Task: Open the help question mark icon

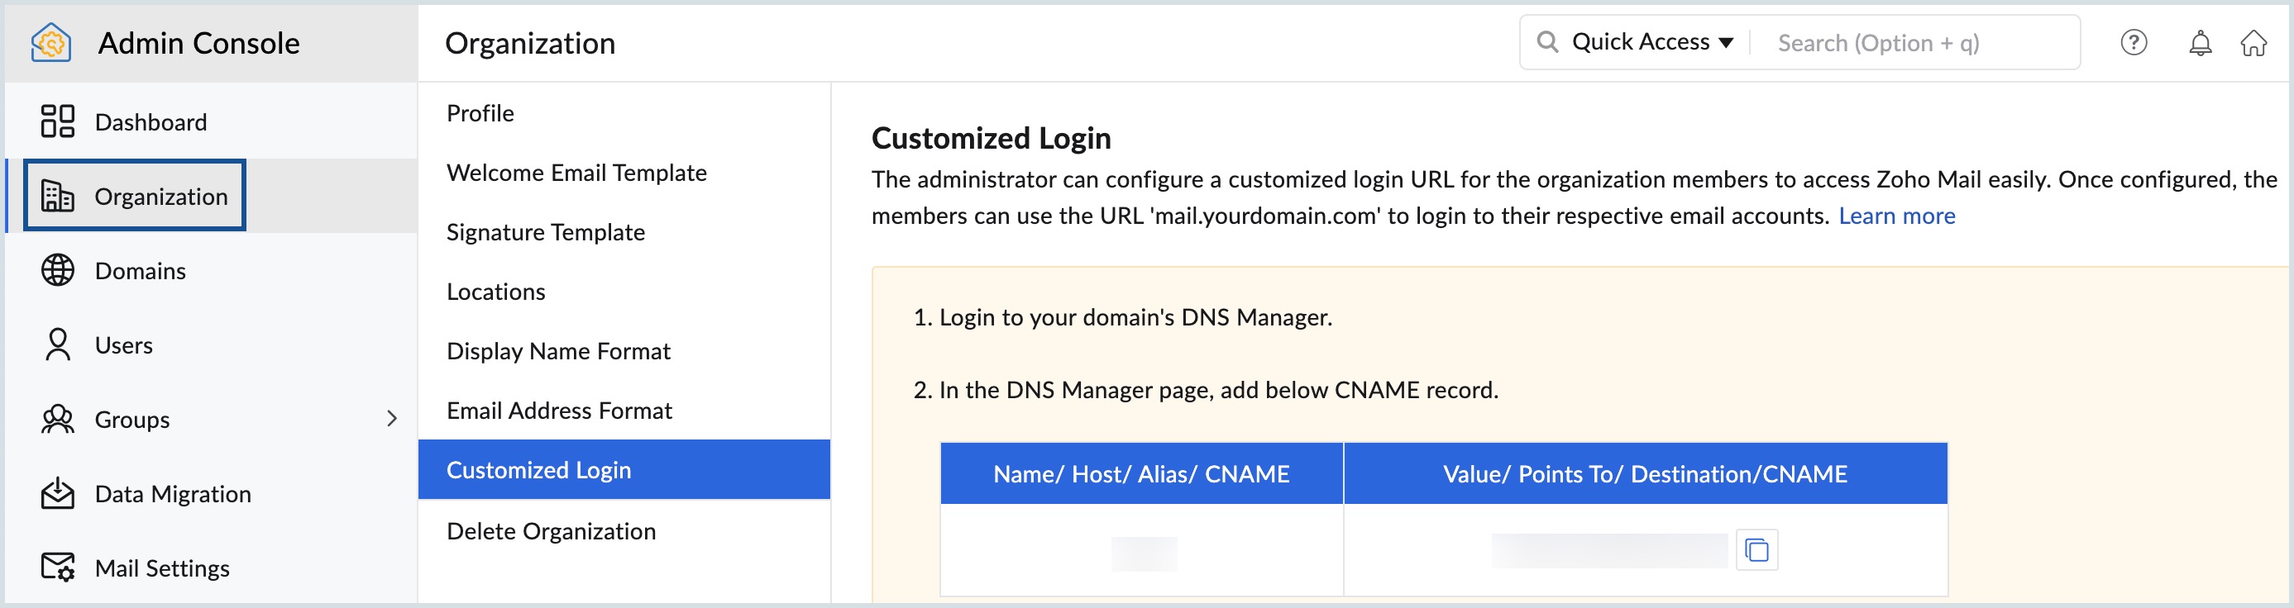Action: click(2134, 43)
